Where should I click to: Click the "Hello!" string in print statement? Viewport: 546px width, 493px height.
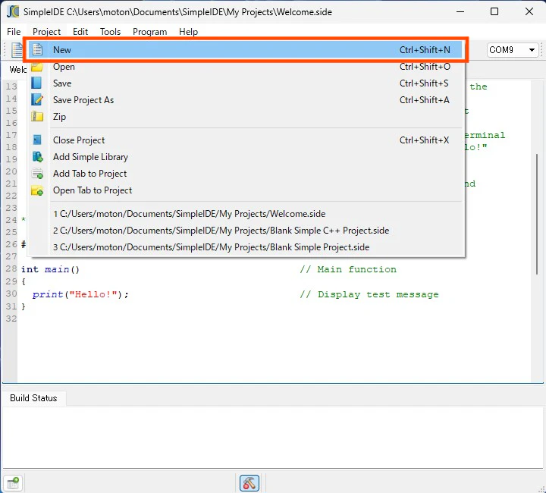click(93, 294)
